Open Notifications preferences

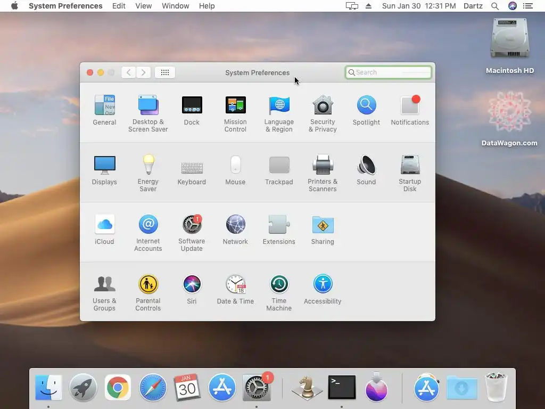click(x=410, y=110)
